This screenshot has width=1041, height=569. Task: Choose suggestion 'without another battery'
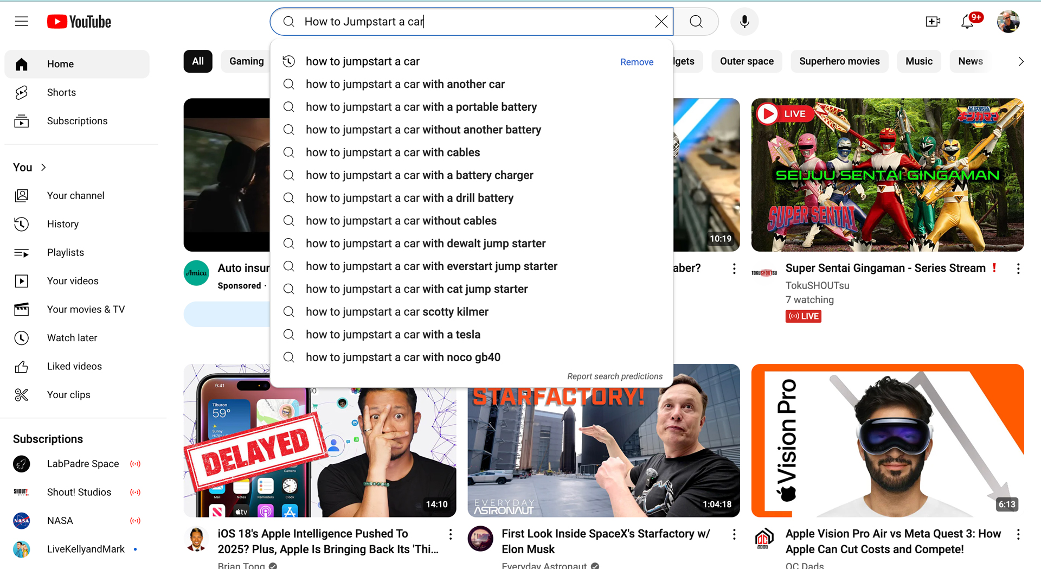pyautogui.click(x=472, y=130)
